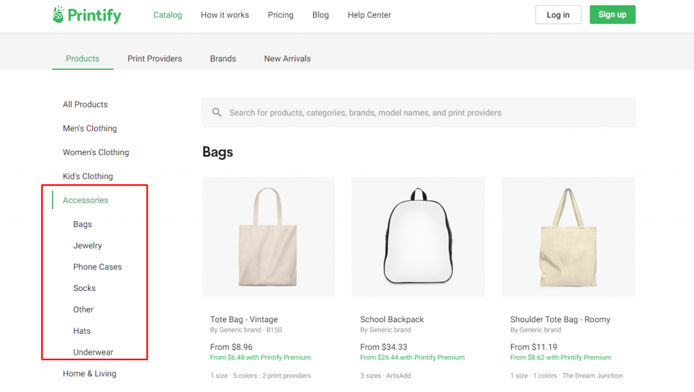The height and width of the screenshot is (392, 694).
Task: Select All Products in sidebar
Action: pyautogui.click(x=85, y=104)
